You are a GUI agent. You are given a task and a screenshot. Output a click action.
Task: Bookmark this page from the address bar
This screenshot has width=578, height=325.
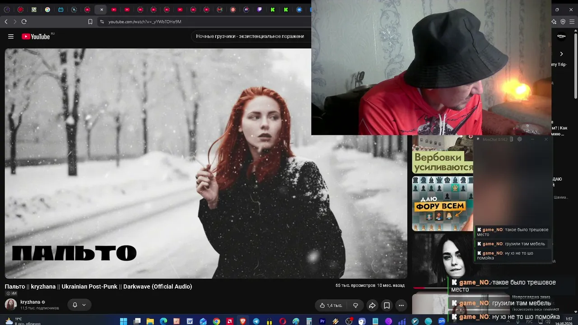pos(90,22)
